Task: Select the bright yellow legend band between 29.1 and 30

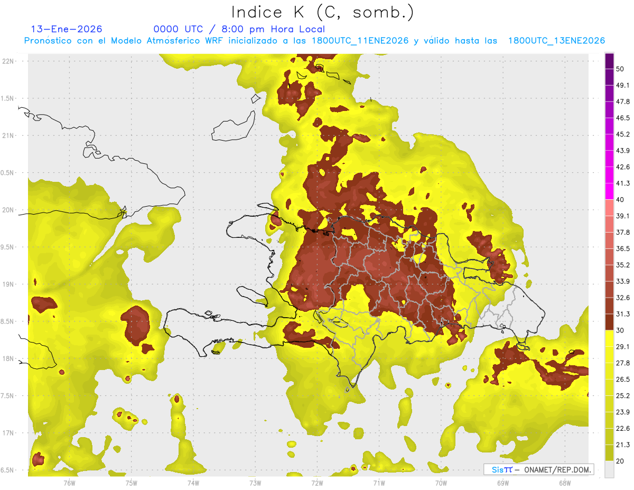Action: 609,338
